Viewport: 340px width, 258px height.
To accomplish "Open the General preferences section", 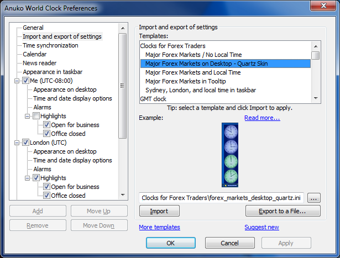I will coord(33,28).
